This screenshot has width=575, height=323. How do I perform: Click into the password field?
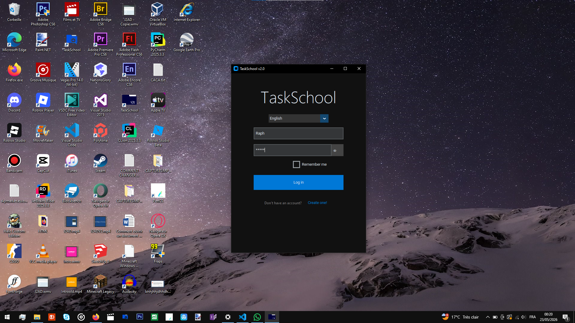[x=292, y=150]
